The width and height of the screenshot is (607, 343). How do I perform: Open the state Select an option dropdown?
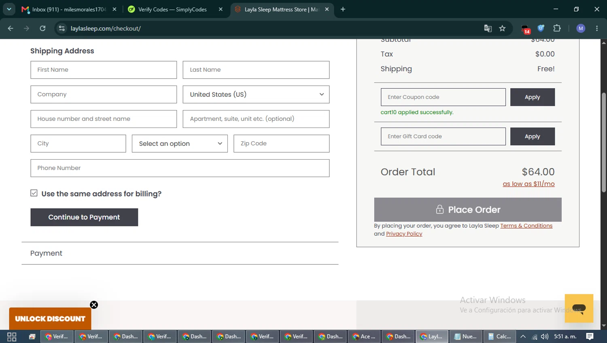coord(180,143)
